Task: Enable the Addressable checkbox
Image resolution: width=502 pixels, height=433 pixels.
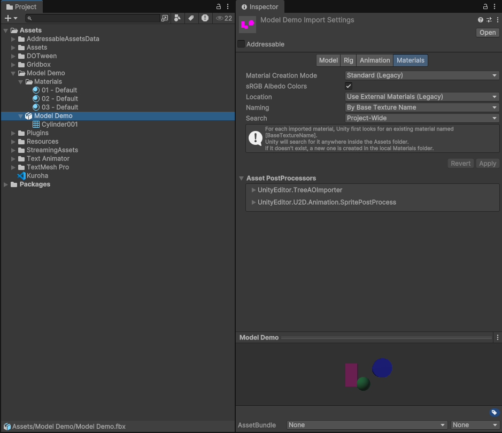Action: tap(241, 44)
